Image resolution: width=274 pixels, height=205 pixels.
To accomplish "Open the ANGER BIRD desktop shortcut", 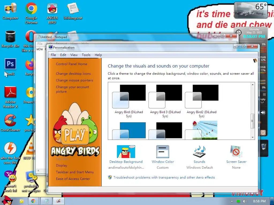I will pyautogui.click(x=52, y=13).
